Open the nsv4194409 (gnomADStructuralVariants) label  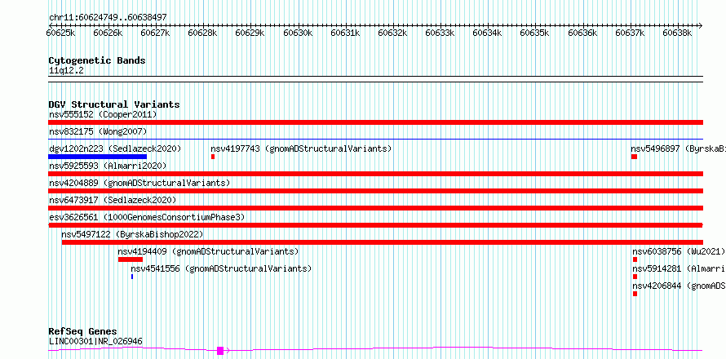tap(208, 251)
